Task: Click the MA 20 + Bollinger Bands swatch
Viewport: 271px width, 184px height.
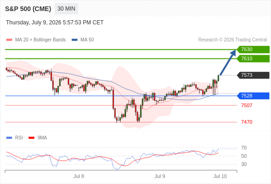Action: (9, 40)
